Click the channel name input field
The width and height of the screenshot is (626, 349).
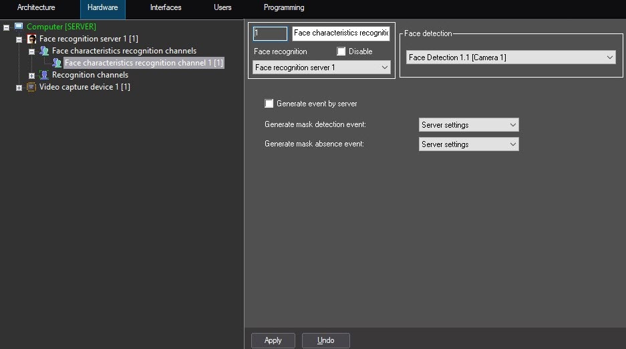click(x=341, y=33)
